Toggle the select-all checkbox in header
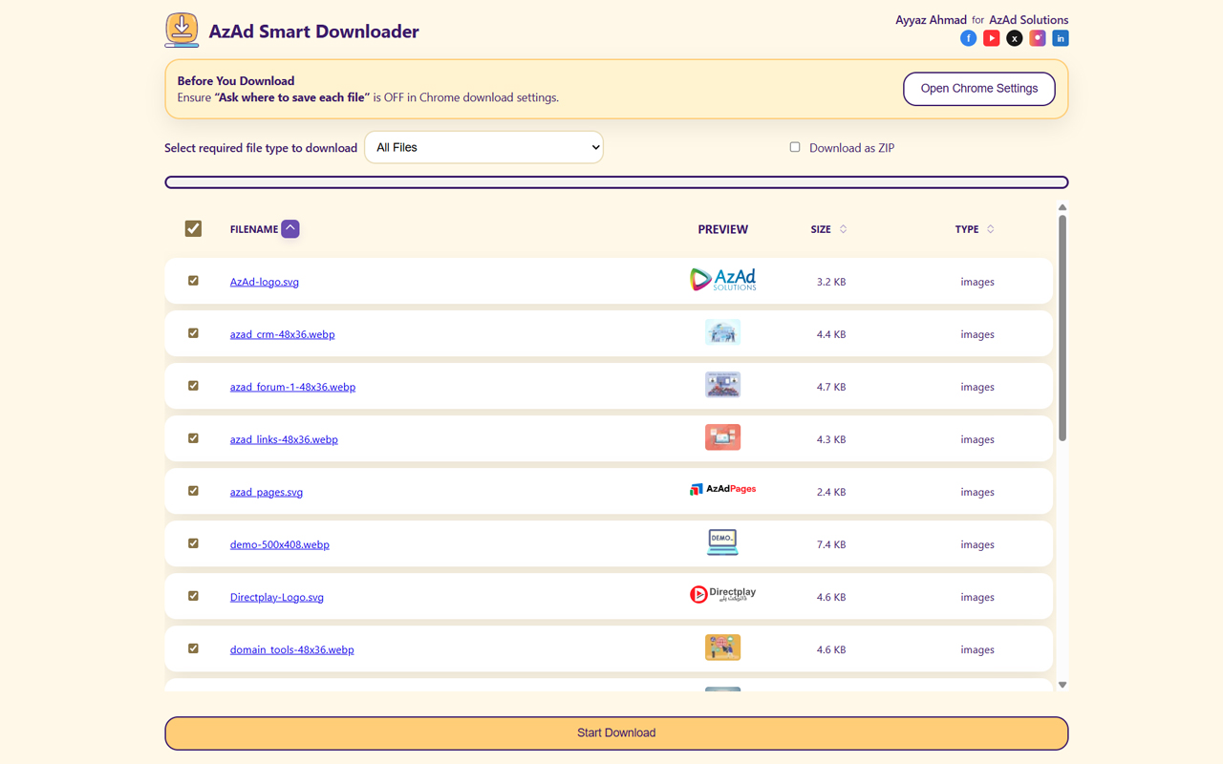The width and height of the screenshot is (1223, 764). 193,228
